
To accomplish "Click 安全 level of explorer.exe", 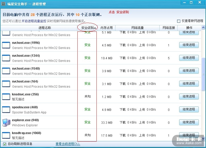I will [87, 122].
